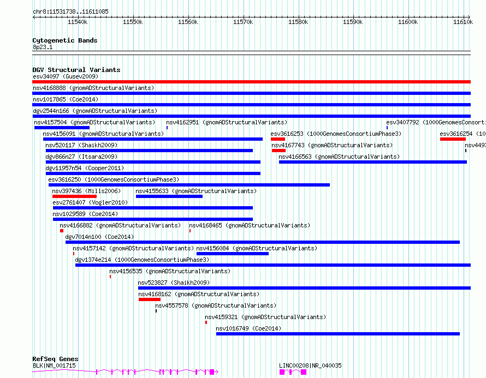
Task: Select the nsv4156084 blue variant bar
Action: [233, 254]
